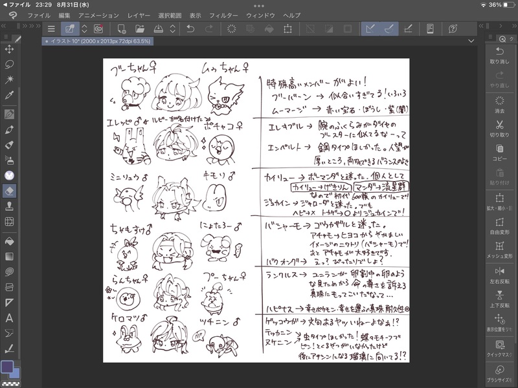
Task: Tap the iPad multitasking three dots
Action: (258, 6)
